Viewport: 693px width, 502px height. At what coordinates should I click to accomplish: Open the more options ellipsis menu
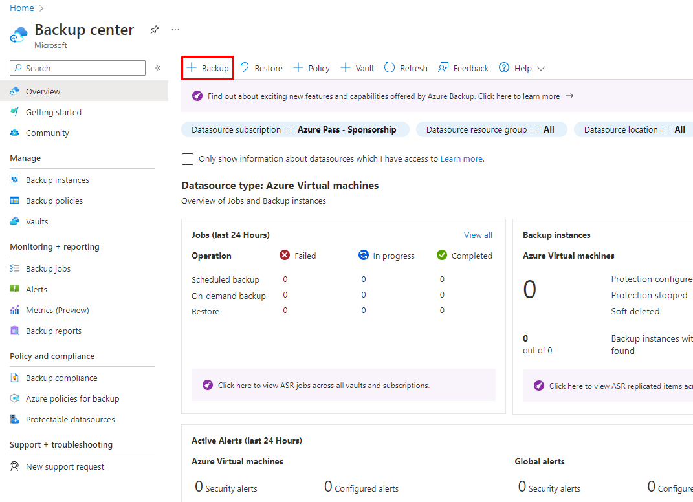tap(175, 30)
